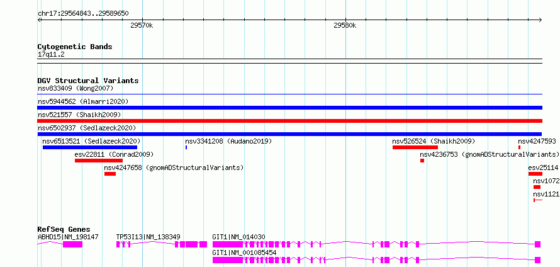The image size is (560, 267).
Task: Select the large first exon of GIT1 NM_014030
Action: [x=228, y=244]
